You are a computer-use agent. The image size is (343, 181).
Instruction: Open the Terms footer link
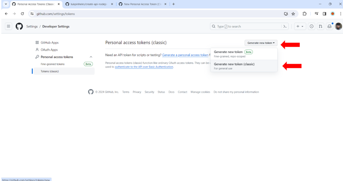point(126,92)
